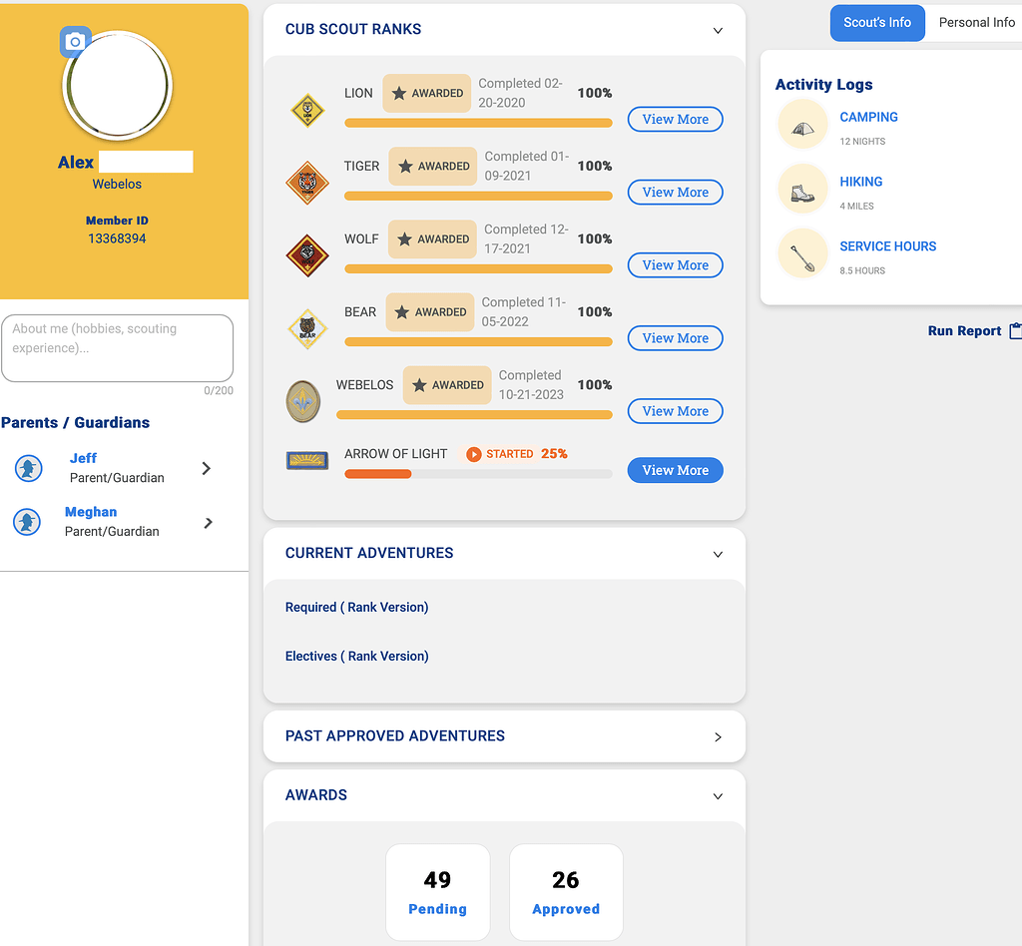The height and width of the screenshot is (946, 1022).
Task: Click the Arrow of Light progress bar
Action: point(477,473)
